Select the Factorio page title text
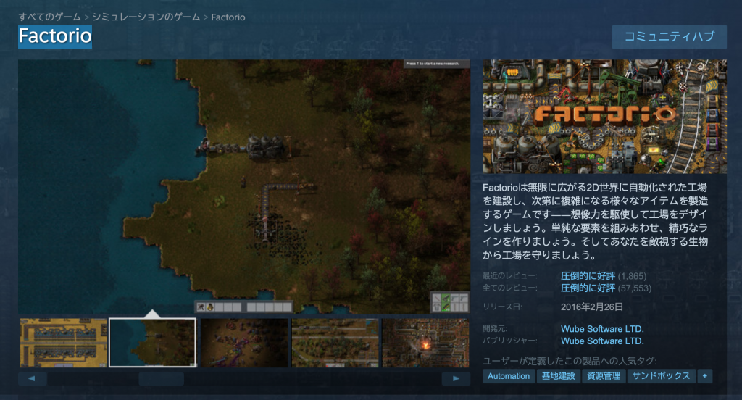Image resolution: width=742 pixels, height=400 pixels. [55, 36]
